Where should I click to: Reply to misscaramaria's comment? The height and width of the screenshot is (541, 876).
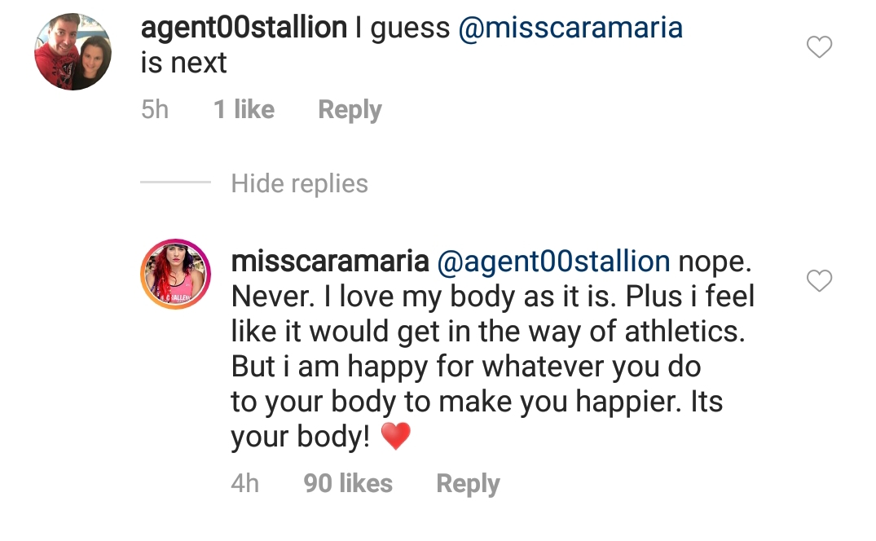[469, 484]
